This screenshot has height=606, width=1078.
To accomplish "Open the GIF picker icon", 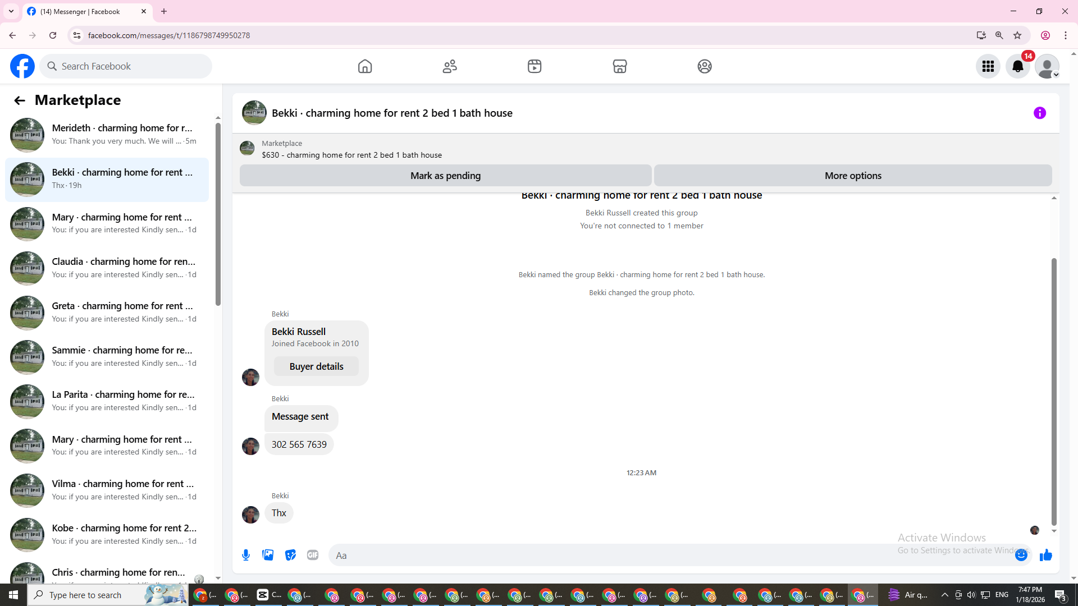I will [313, 555].
